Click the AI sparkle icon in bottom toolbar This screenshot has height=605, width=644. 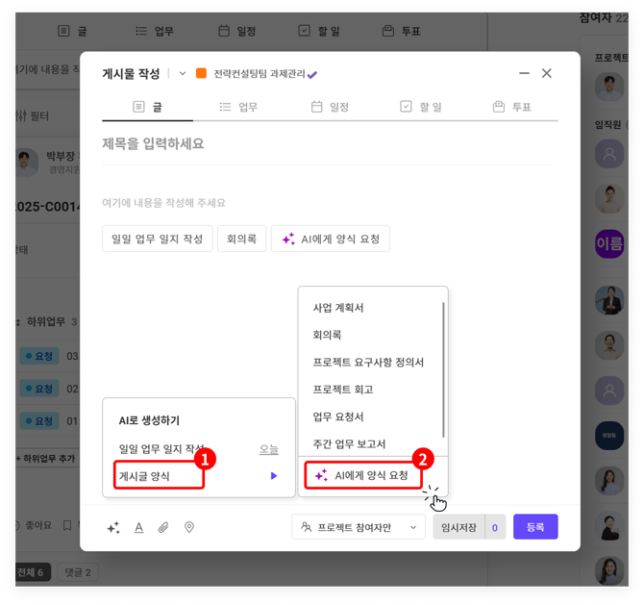tap(113, 527)
